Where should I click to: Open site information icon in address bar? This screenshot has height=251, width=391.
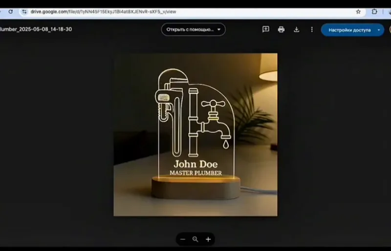pos(24,12)
